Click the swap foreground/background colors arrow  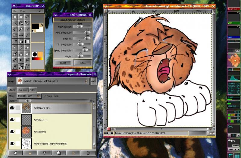(42, 25)
